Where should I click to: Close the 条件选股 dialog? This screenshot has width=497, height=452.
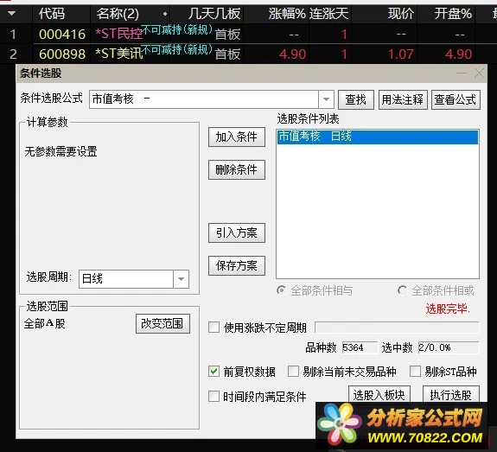click(479, 73)
